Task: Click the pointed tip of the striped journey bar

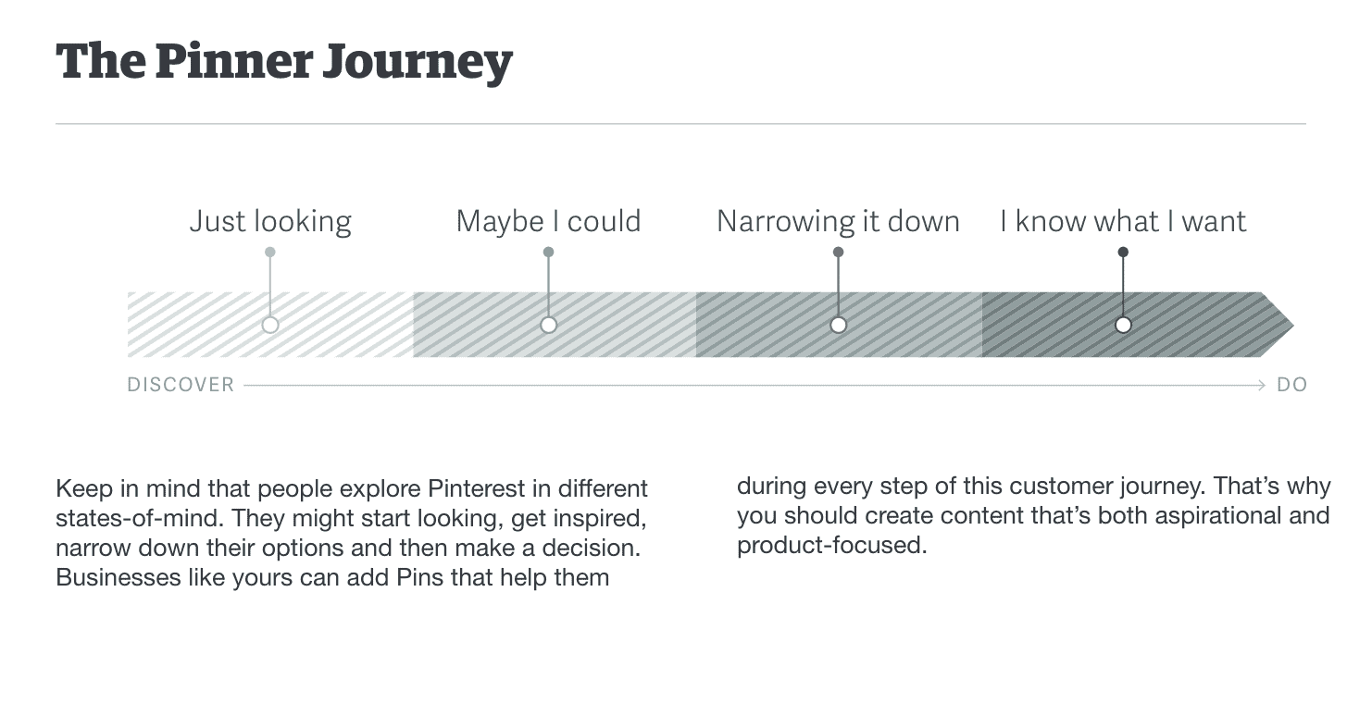Action: pyautogui.click(x=1278, y=325)
